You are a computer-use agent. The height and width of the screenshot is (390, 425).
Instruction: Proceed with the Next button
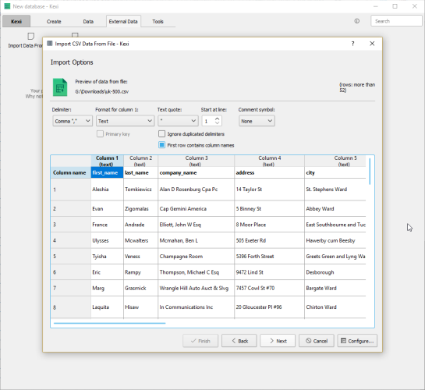[x=278, y=341]
